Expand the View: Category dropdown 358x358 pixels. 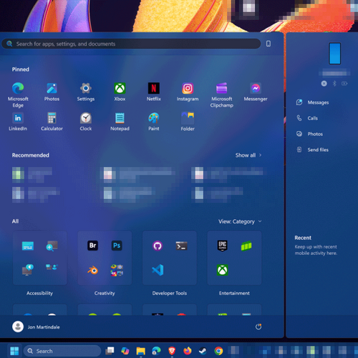click(240, 221)
